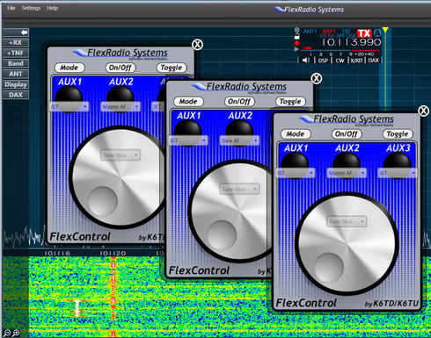Open the AUX3 XIT dropdown, front panel
Viewport: 431px width, 338px height.
398,173
